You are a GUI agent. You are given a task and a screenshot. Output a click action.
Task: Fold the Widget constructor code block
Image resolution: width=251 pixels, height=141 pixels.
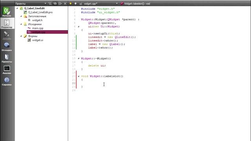point(78,27)
